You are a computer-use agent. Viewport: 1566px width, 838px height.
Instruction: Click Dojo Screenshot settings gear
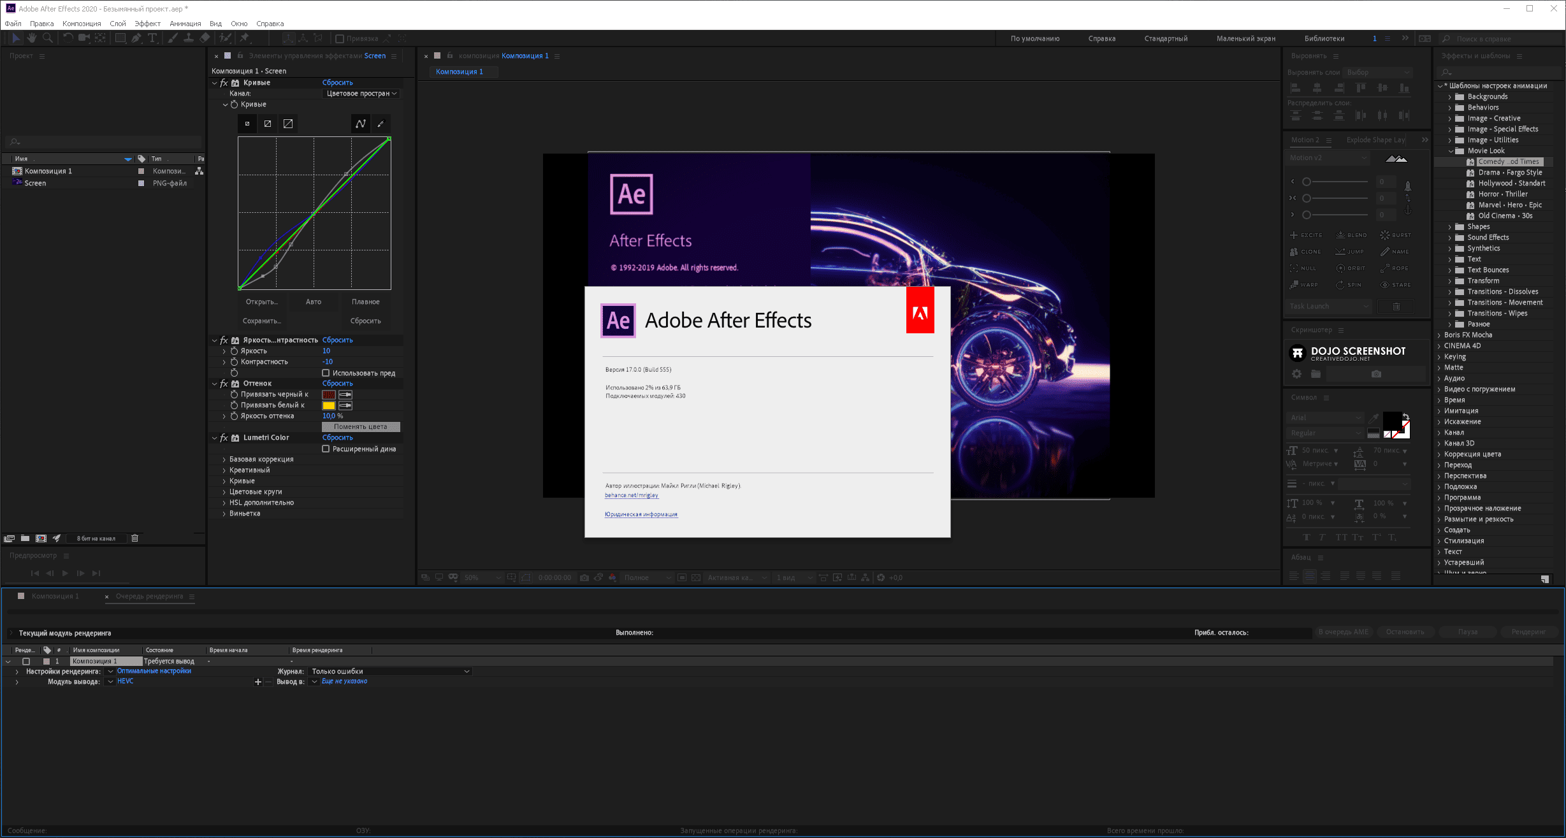tap(1296, 374)
